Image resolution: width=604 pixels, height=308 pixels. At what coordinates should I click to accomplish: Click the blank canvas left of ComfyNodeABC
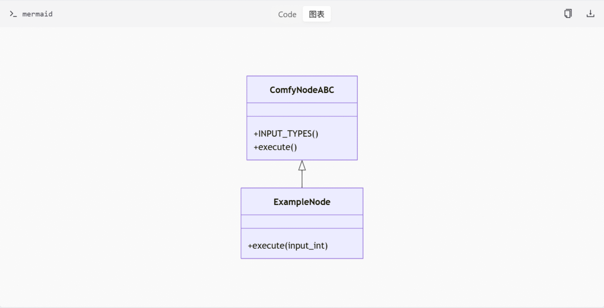[x=151, y=118]
